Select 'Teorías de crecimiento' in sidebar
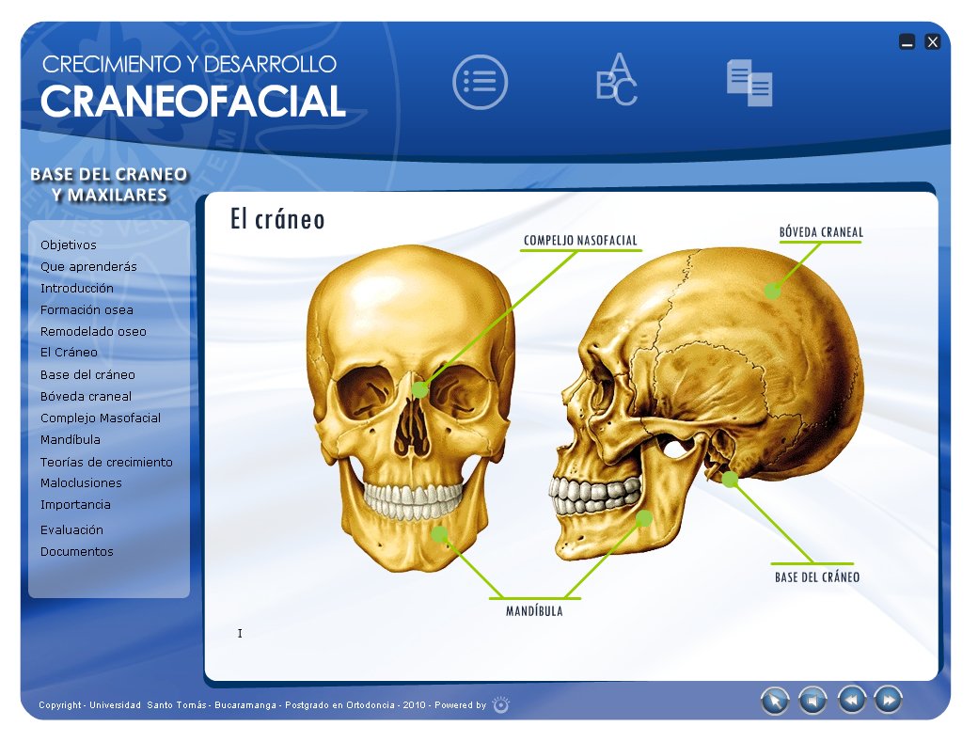Image resolution: width=978 pixels, height=742 pixels. pyautogui.click(x=105, y=462)
